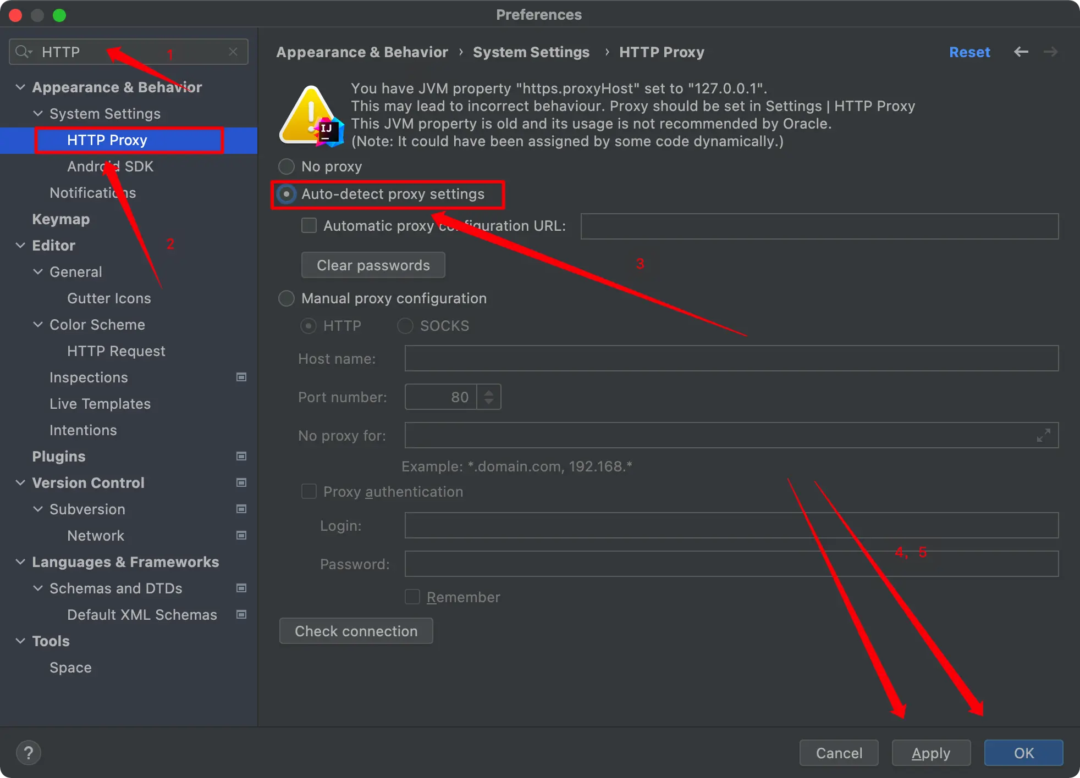1080x778 pixels.
Task: Focus the Host name input field
Action: 731,358
